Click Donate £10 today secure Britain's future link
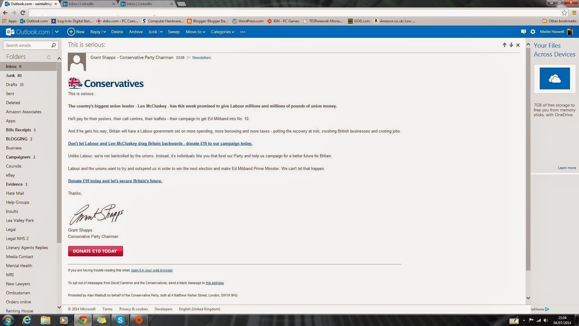 click(x=115, y=181)
